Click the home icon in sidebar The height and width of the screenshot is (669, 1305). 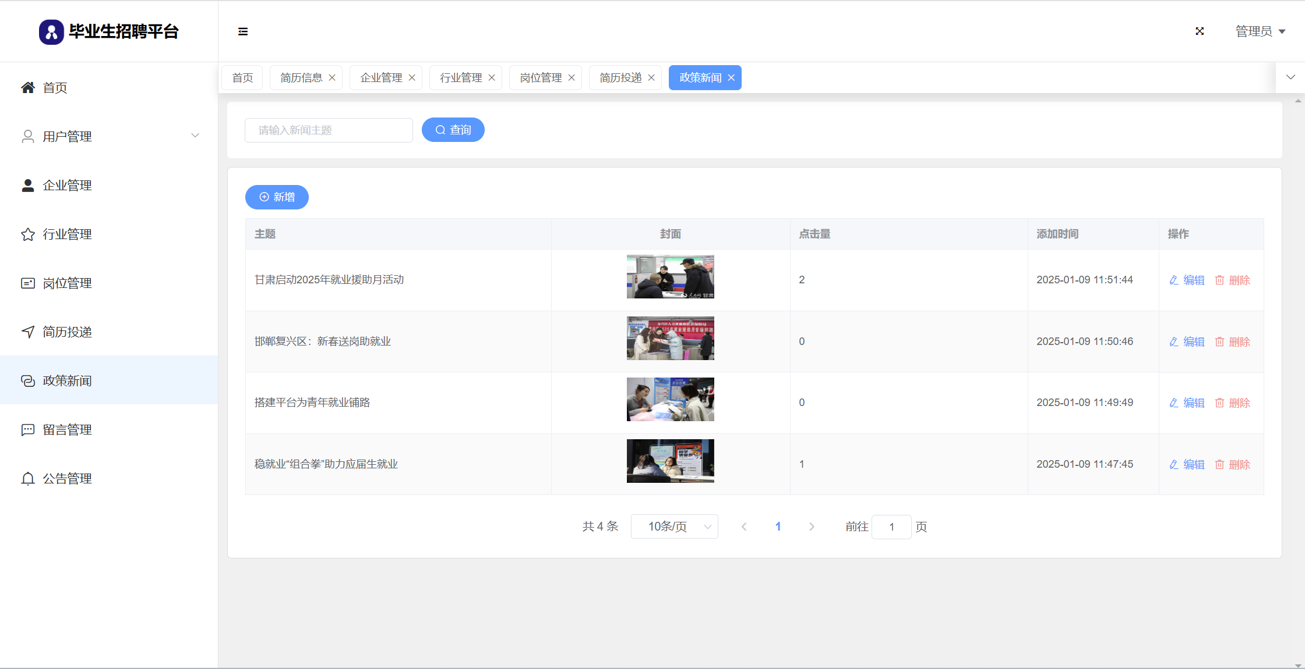tap(28, 88)
